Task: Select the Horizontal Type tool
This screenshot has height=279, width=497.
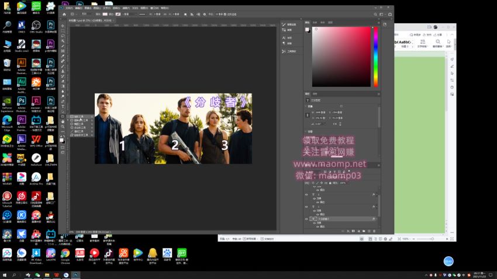Action: [63, 106]
